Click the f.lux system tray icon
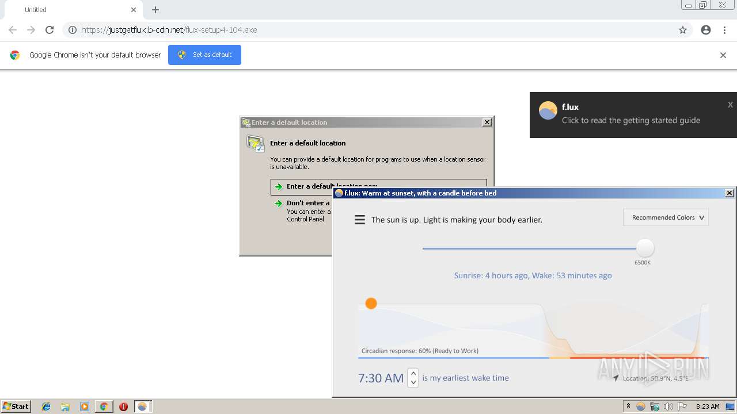The width and height of the screenshot is (737, 414). point(640,407)
